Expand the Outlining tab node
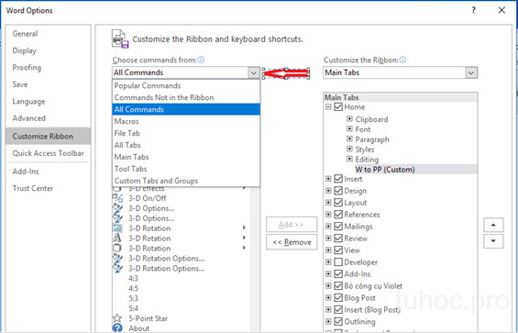 click(328, 321)
